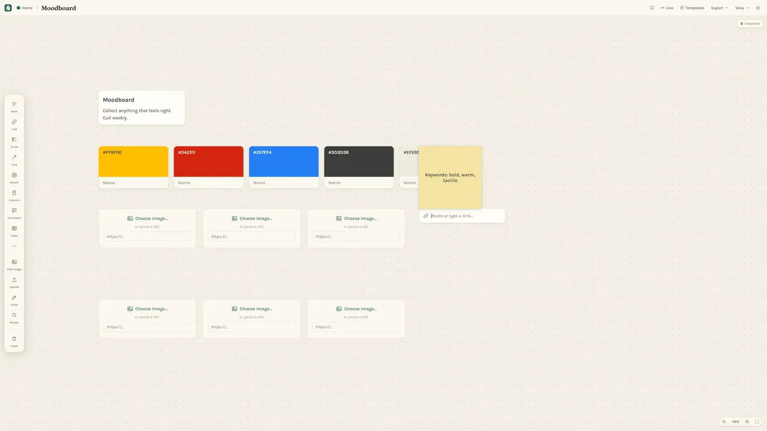Click the Unsorted counter button
767x431 pixels.
[x=750, y=23]
